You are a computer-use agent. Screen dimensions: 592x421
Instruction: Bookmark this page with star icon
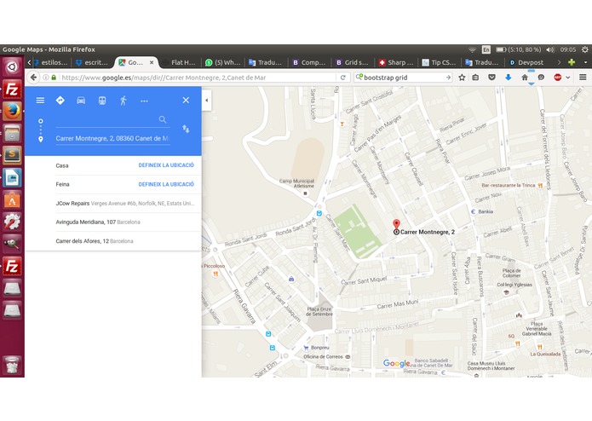(x=462, y=78)
